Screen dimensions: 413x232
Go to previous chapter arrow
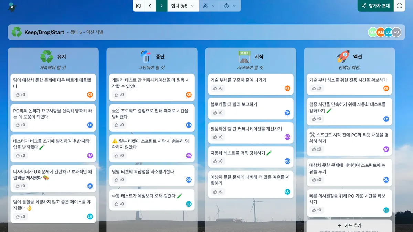[x=150, y=6]
